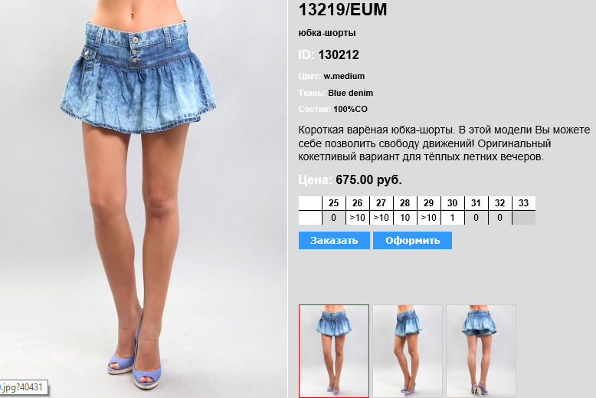Viewport: 596px width, 398px height.
Task: Click the jpg URL tooltip at bottom left
Action: [x=24, y=387]
